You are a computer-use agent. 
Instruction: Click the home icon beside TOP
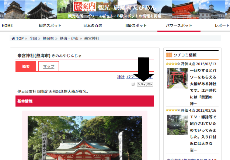14,38
